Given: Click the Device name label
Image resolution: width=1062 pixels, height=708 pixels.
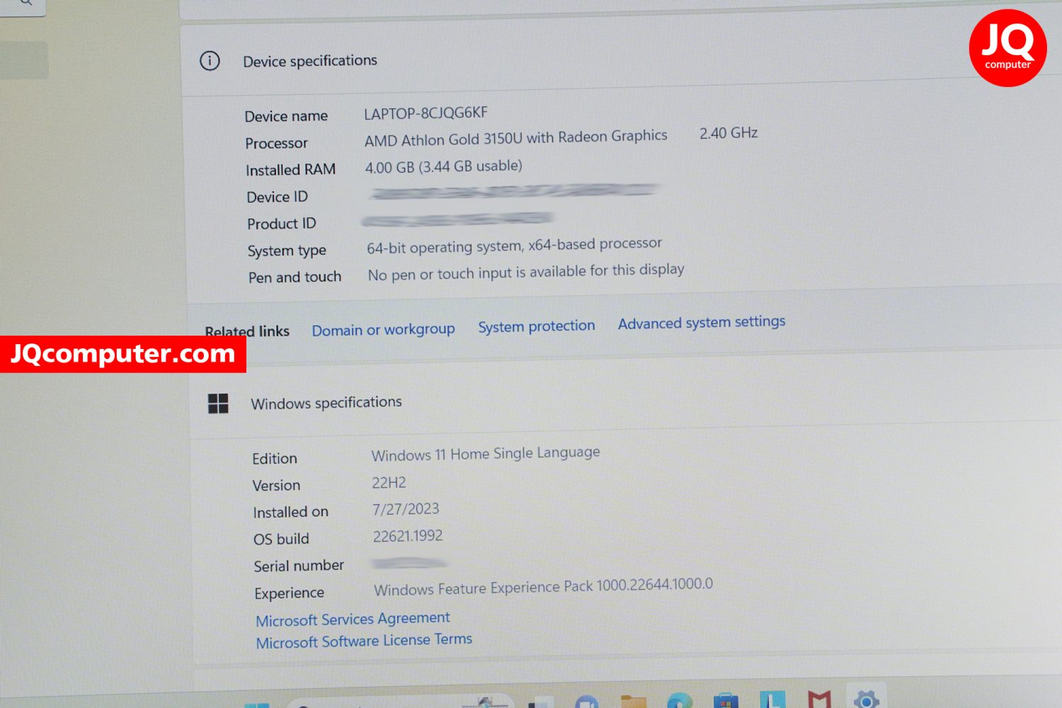Looking at the screenshot, I should coord(286,116).
